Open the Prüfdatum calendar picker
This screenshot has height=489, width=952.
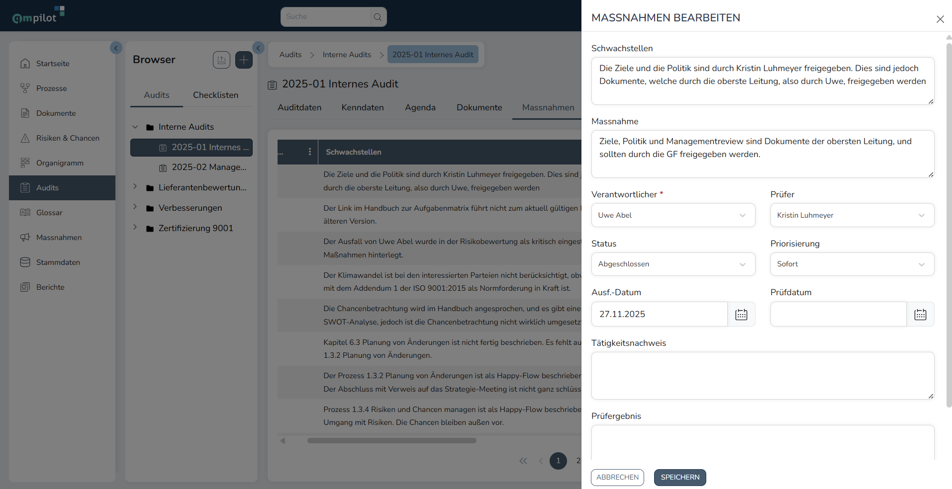click(920, 314)
